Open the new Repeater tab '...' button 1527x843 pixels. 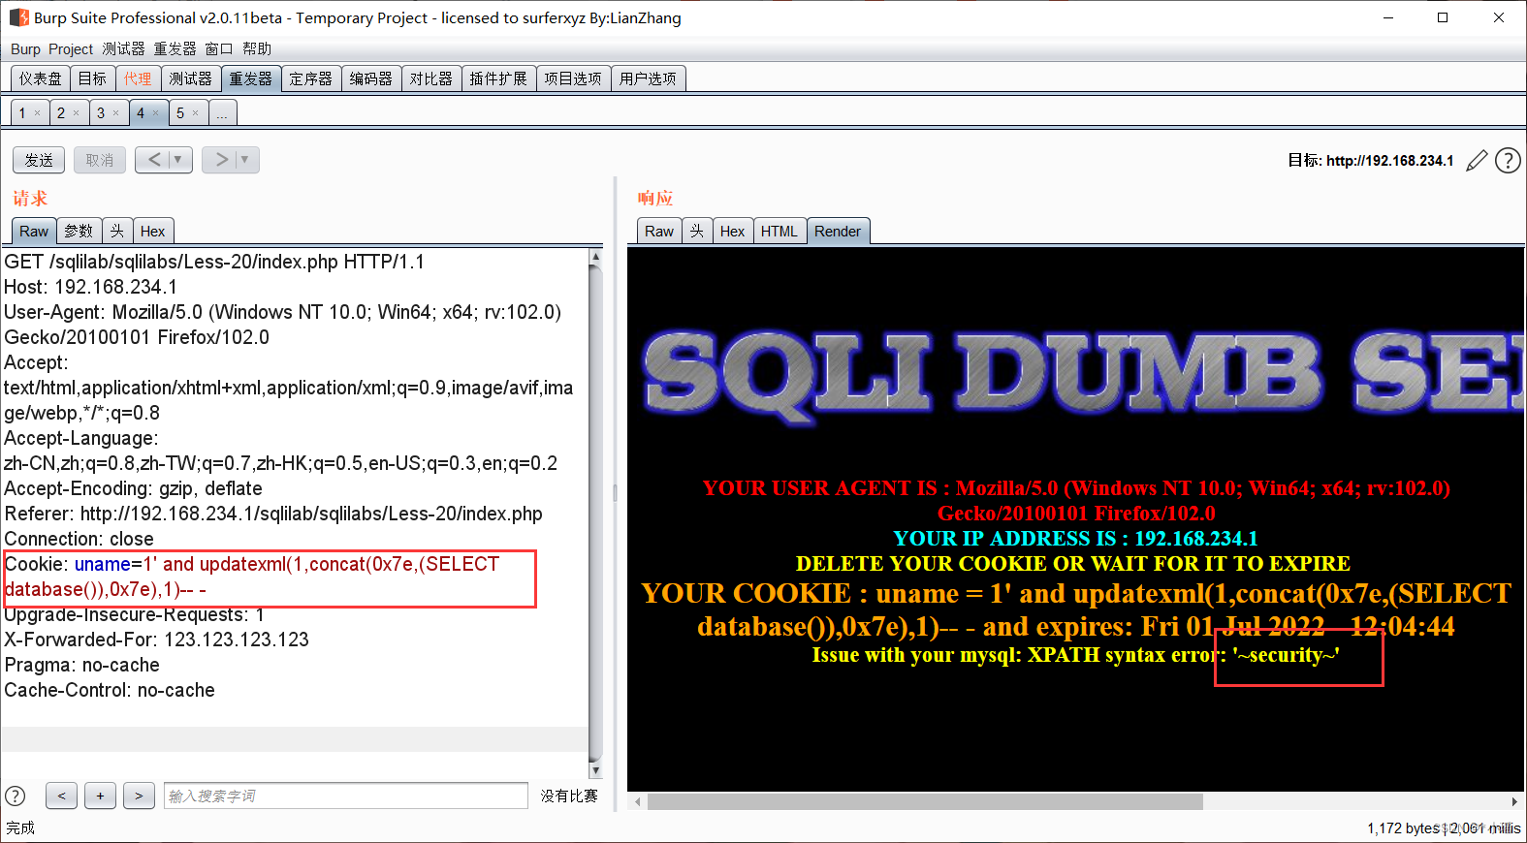coord(222,113)
